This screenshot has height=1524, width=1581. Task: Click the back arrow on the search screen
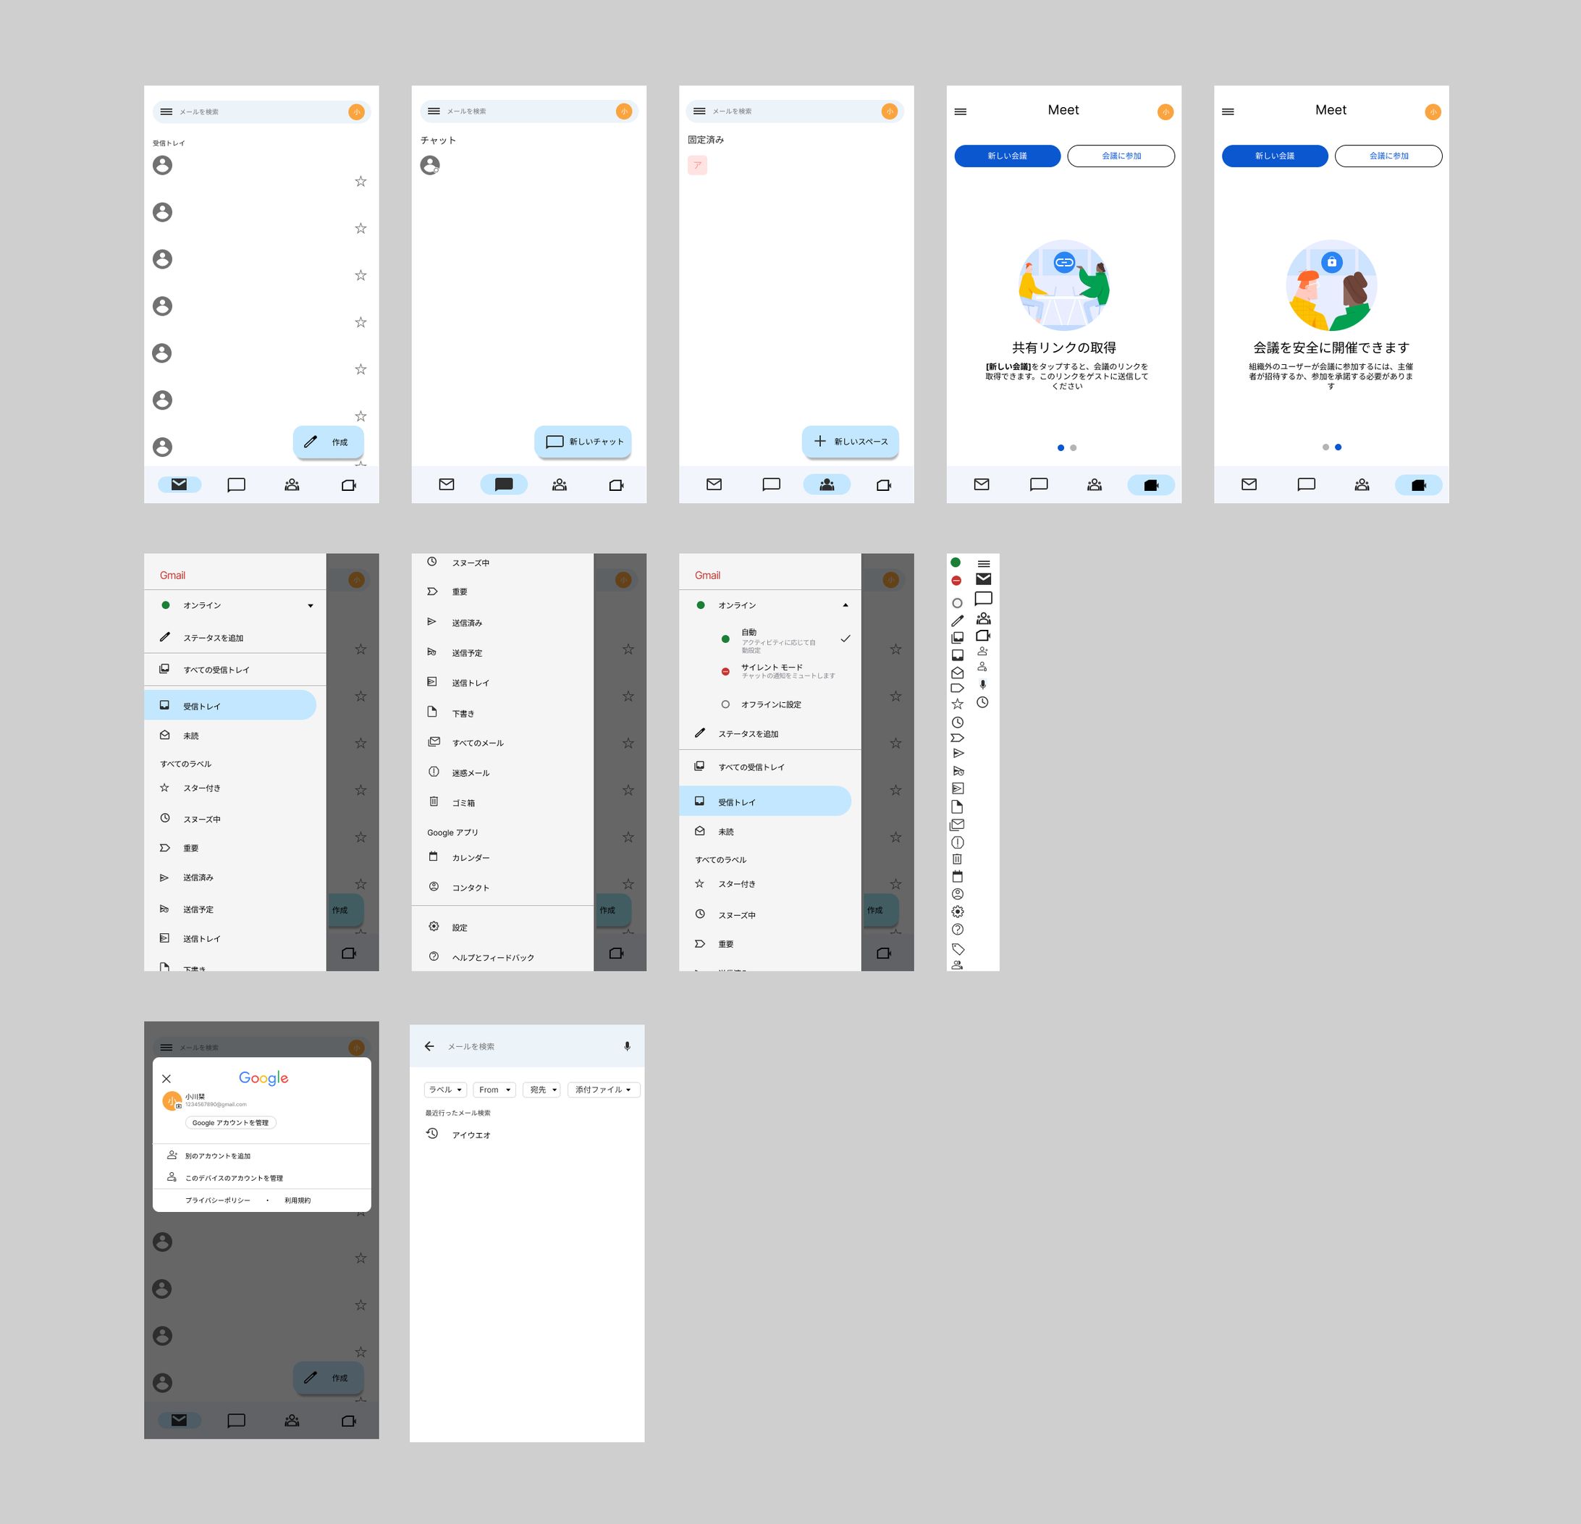[429, 1046]
